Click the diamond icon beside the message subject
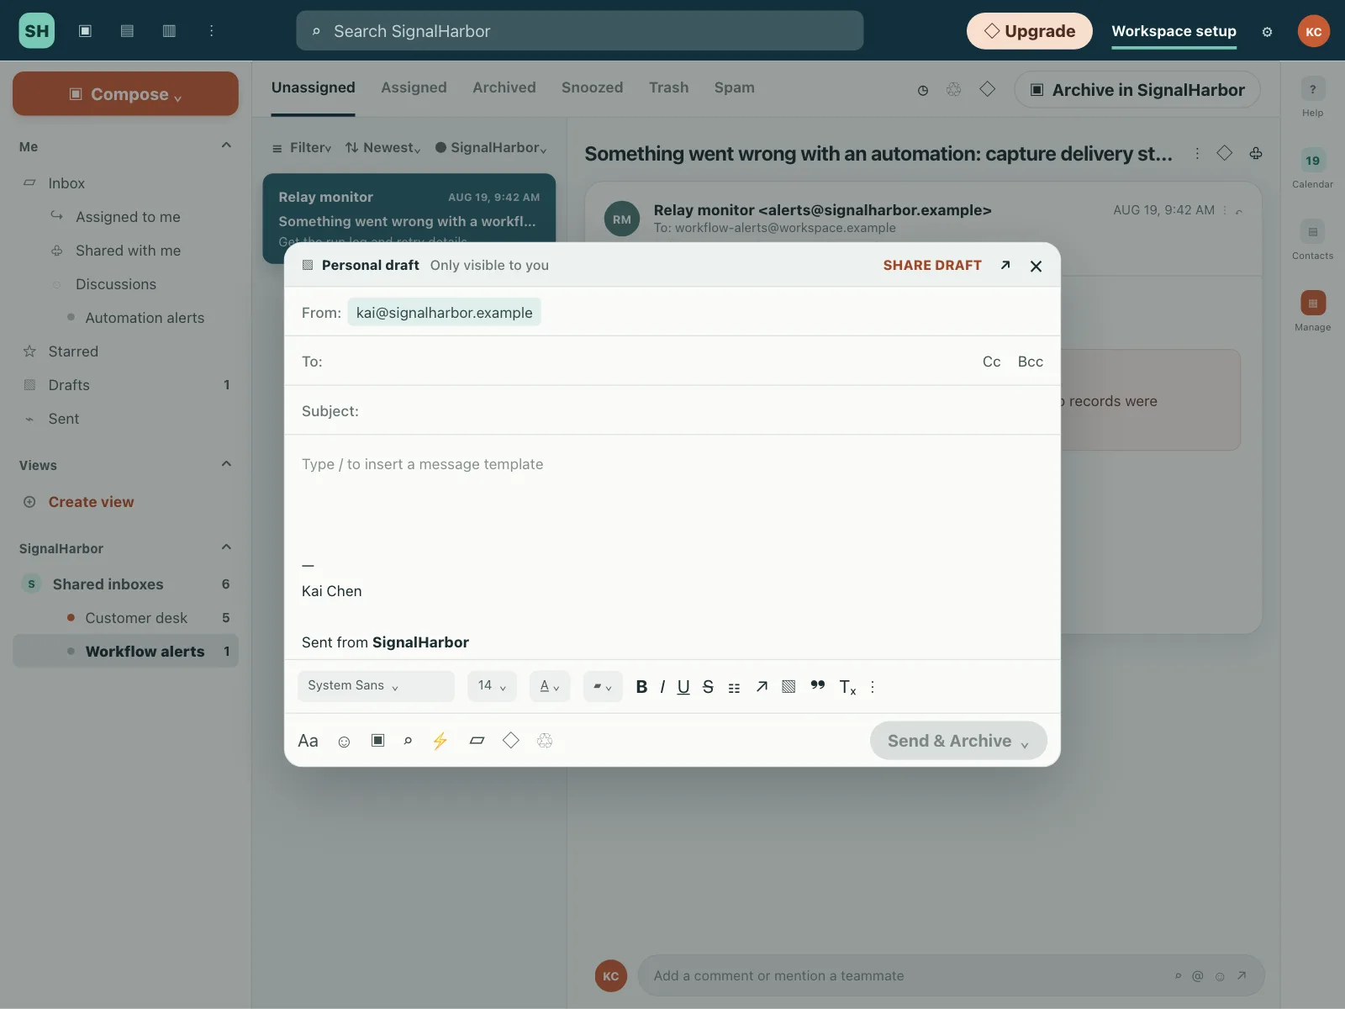 click(1225, 153)
